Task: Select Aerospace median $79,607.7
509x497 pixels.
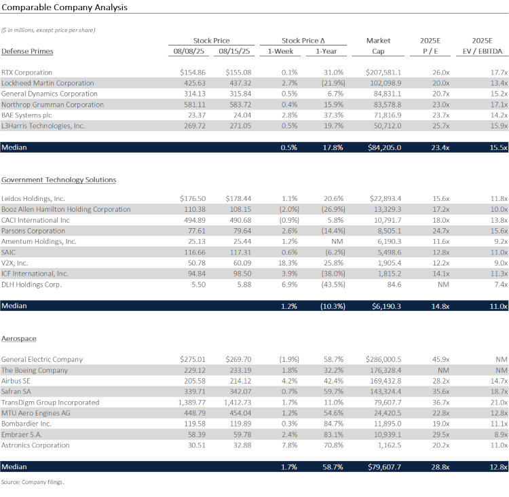Action: (384, 467)
